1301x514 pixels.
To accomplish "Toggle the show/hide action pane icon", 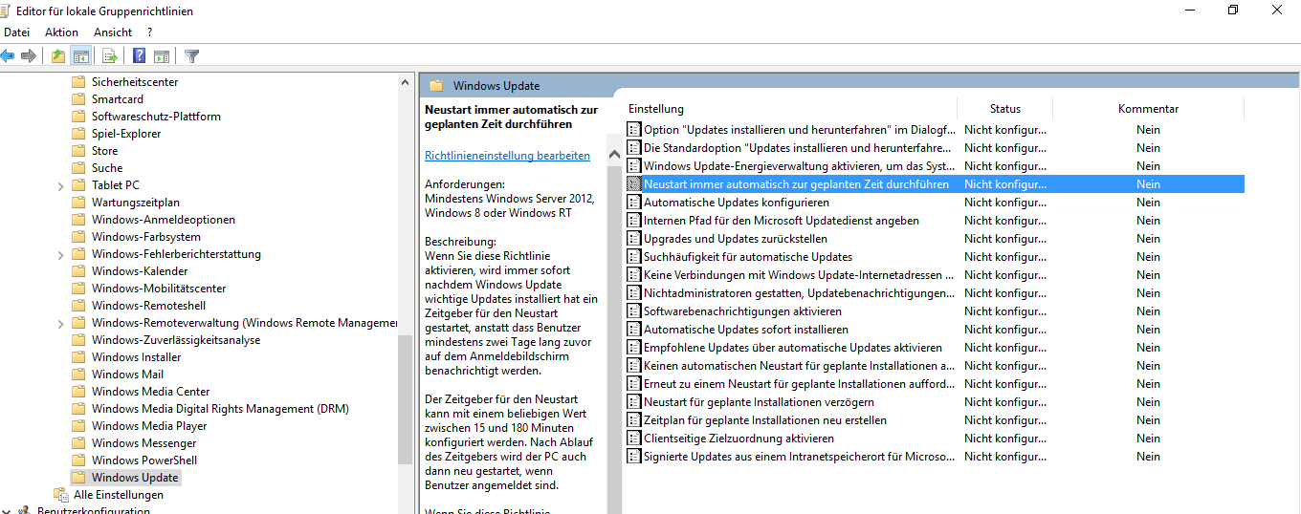I will [x=162, y=56].
